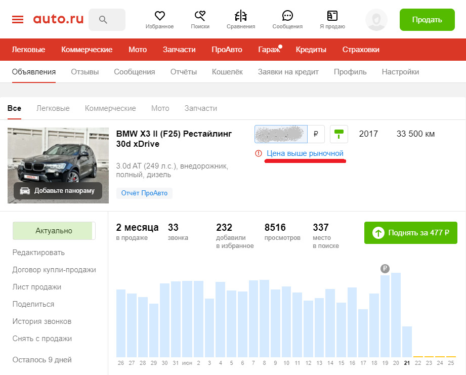Click Осталось 9 дней text
Screen dimensions: 466x375
click(42, 360)
